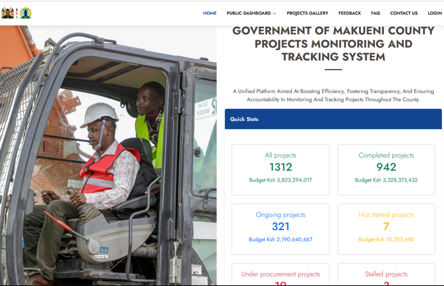The image size is (444, 286).
Task: Go to CONTACT US
Action: [x=404, y=13]
